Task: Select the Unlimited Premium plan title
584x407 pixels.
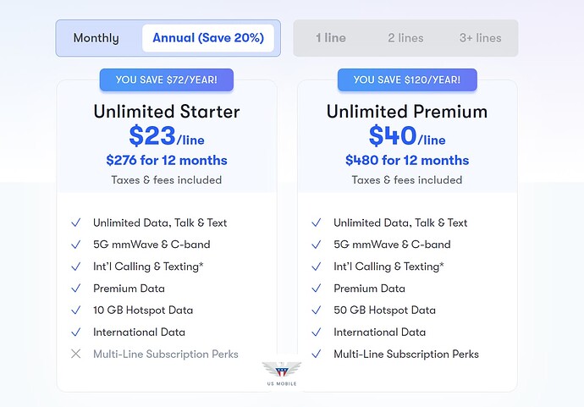Action: click(407, 112)
